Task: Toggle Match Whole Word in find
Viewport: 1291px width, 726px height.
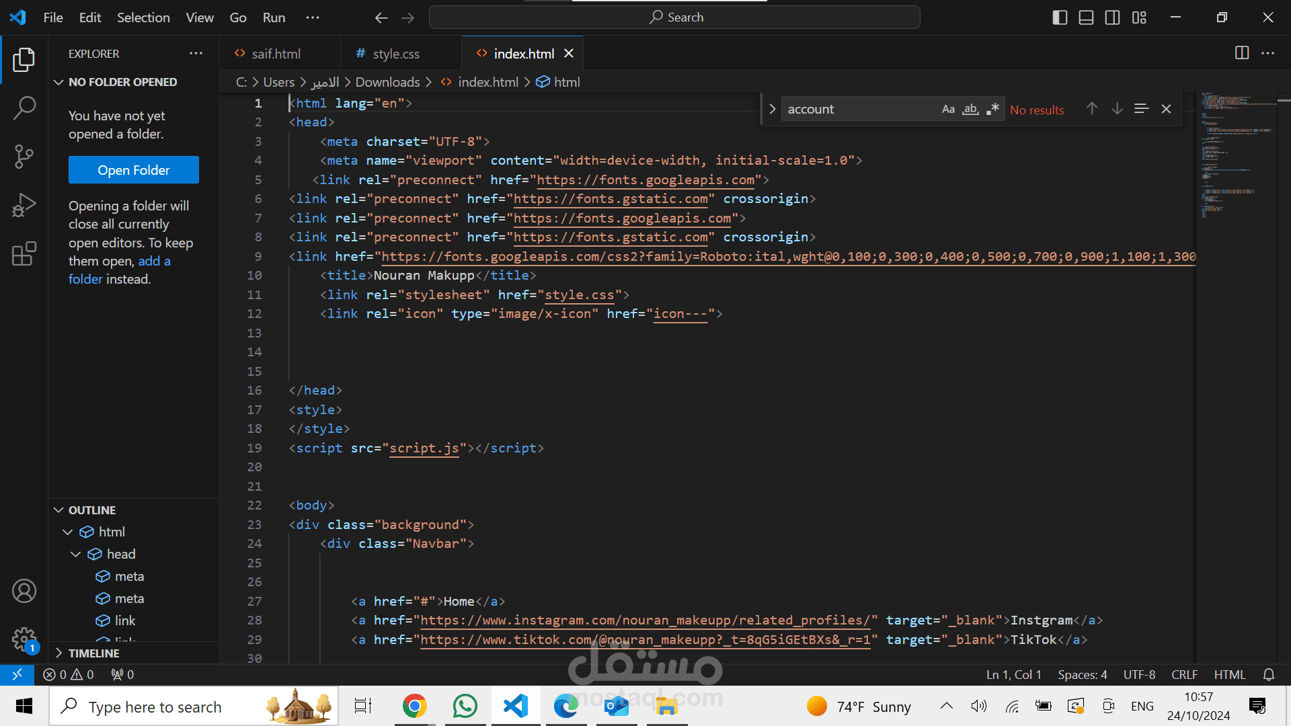Action: point(970,109)
